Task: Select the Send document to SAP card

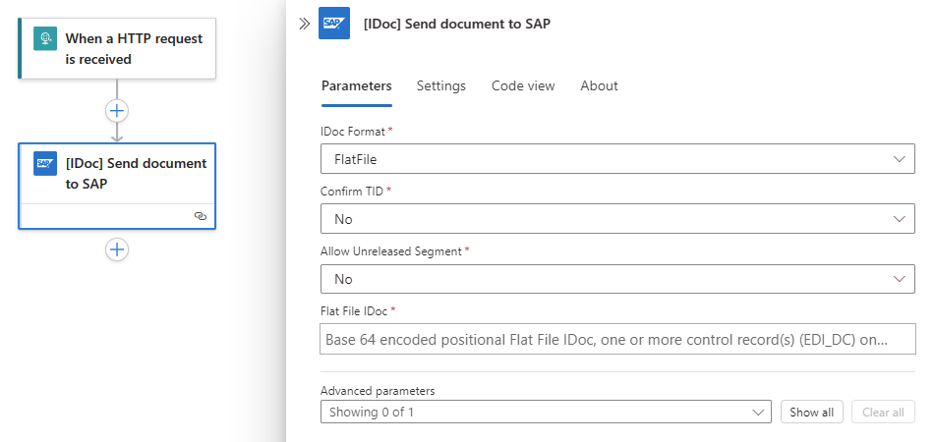Action: pyautogui.click(x=135, y=174)
